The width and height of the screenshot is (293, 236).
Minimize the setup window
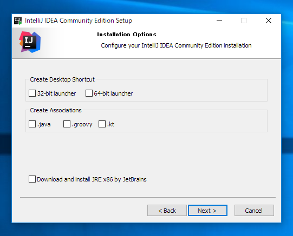click(x=219, y=21)
